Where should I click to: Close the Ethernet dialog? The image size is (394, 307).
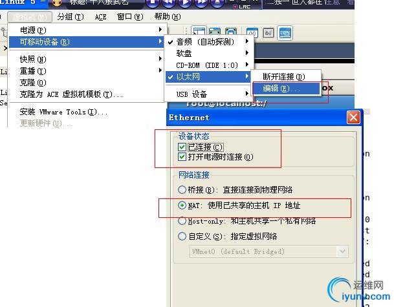(x=353, y=118)
